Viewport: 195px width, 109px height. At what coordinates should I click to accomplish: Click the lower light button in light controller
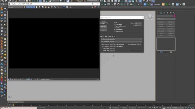pyautogui.click(x=103, y=30)
